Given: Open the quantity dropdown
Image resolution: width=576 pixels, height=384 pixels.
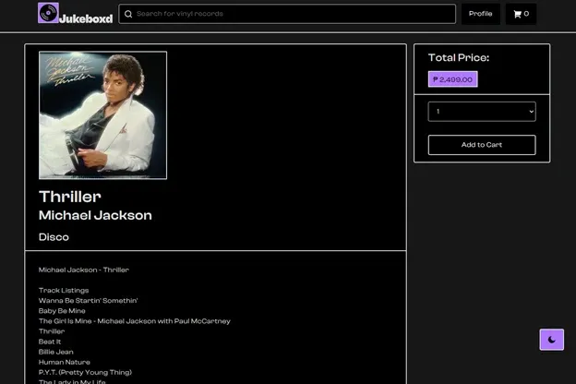Looking at the screenshot, I should pyautogui.click(x=482, y=112).
